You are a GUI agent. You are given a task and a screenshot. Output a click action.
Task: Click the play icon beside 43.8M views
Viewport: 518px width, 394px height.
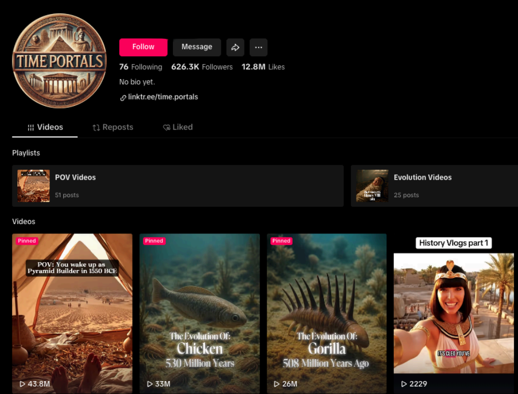[x=22, y=384]
